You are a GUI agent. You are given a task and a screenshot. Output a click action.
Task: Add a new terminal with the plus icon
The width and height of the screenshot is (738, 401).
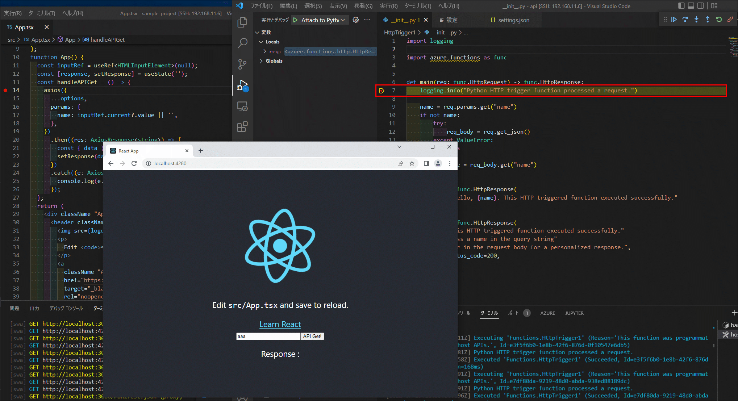pos(734,313)
